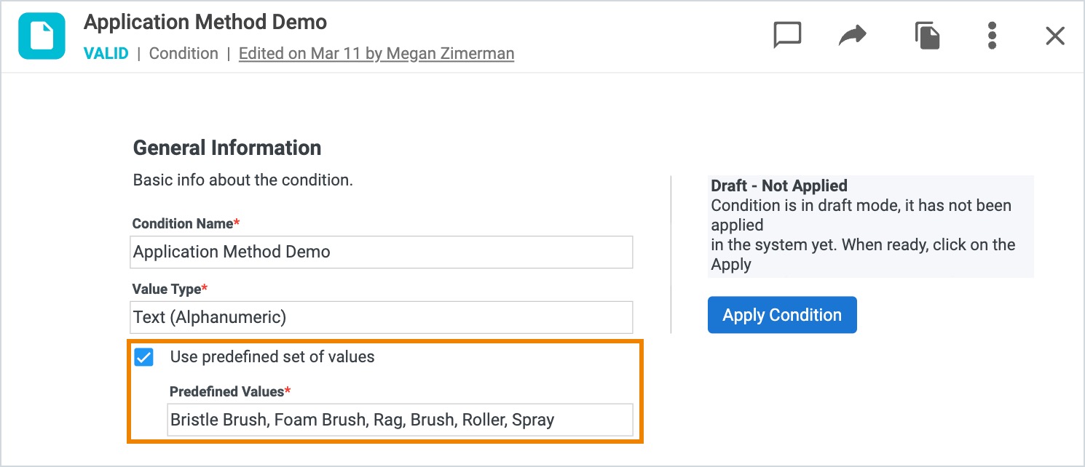
Task: Uncheck Use predefined set of values
Action: coord(144,357)
